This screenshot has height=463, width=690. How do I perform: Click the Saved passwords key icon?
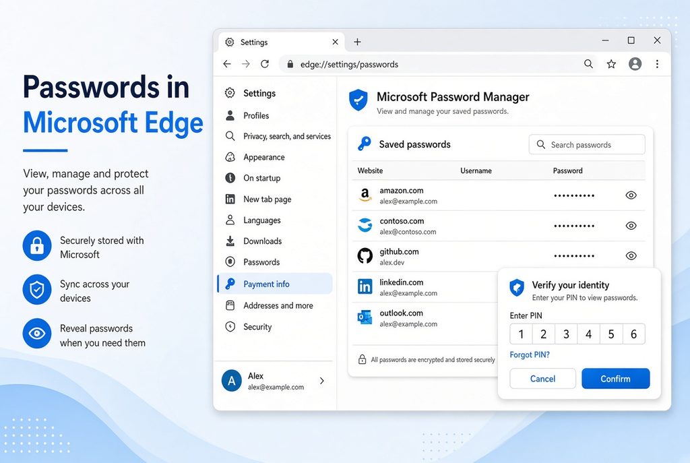point(365,144)
